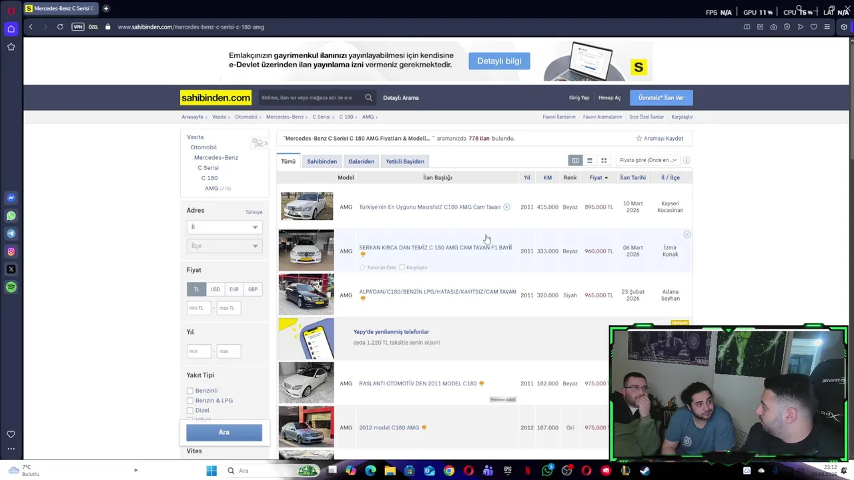Screen dimensions: 854x480
Task: Open Windows Start menu
Action: (211, 471)
